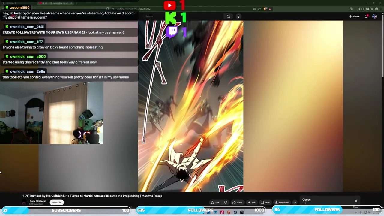The height and width of the screenshot is (216, 384).
Task: Click TikTok icon in the taskbar
Action: (222, 212)
